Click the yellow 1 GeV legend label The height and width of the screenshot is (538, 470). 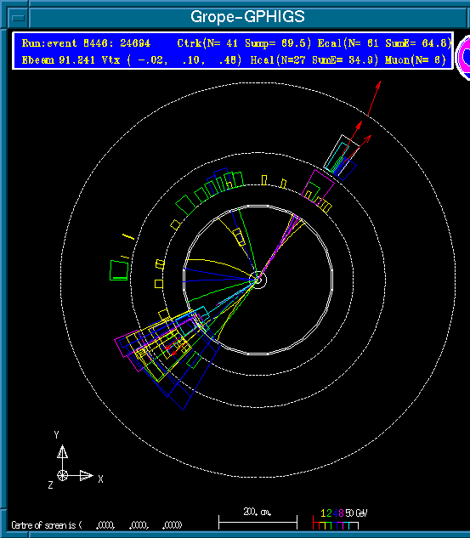(x=323, y=513)
